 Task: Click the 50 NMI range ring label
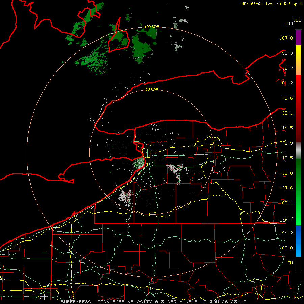coord(152,89)
